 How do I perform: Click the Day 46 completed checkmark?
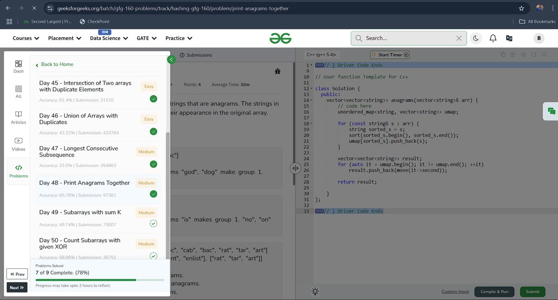153,131
